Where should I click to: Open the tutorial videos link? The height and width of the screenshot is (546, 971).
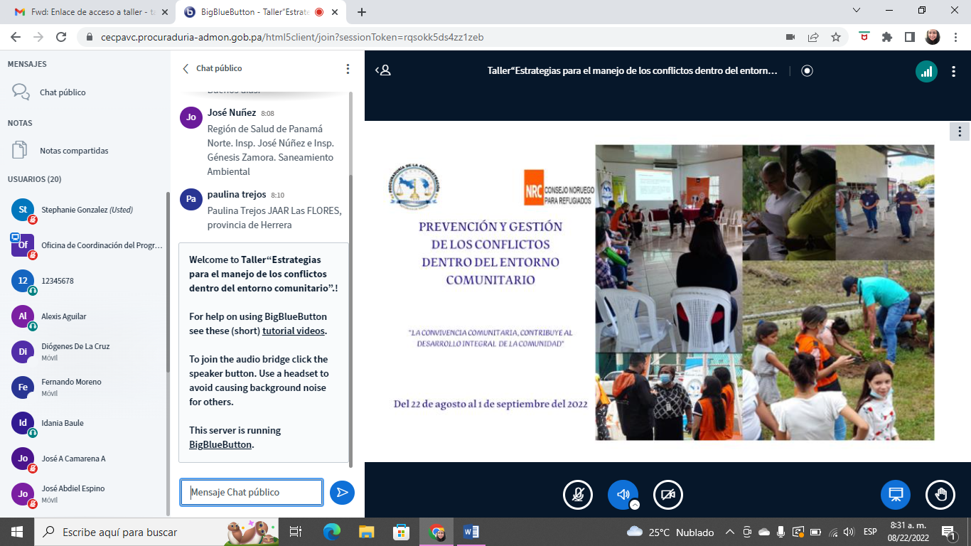click(x=294, y=331)
